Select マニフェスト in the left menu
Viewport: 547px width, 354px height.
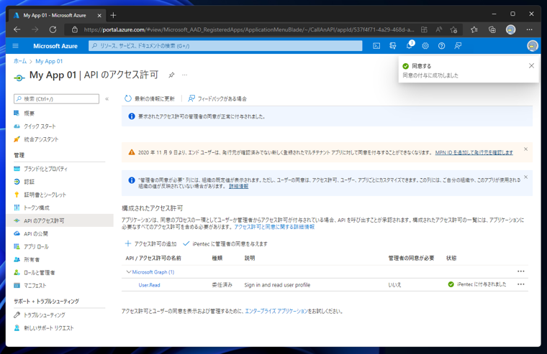pyautogui.click(x=35, y=286)
